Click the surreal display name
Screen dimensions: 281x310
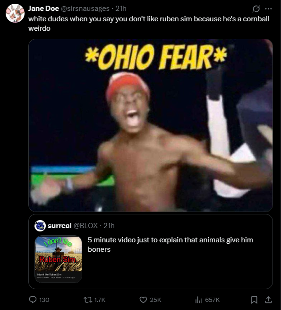point(60,226)
